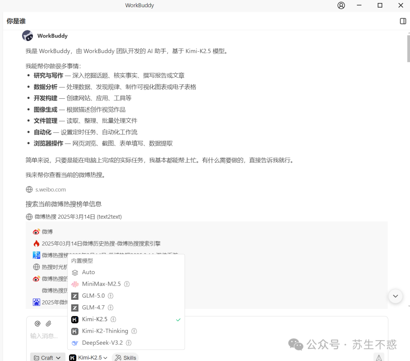Click the brain icon beside MiniMax-M2.5
410x361 pixels.
click(x=127, y=284)
